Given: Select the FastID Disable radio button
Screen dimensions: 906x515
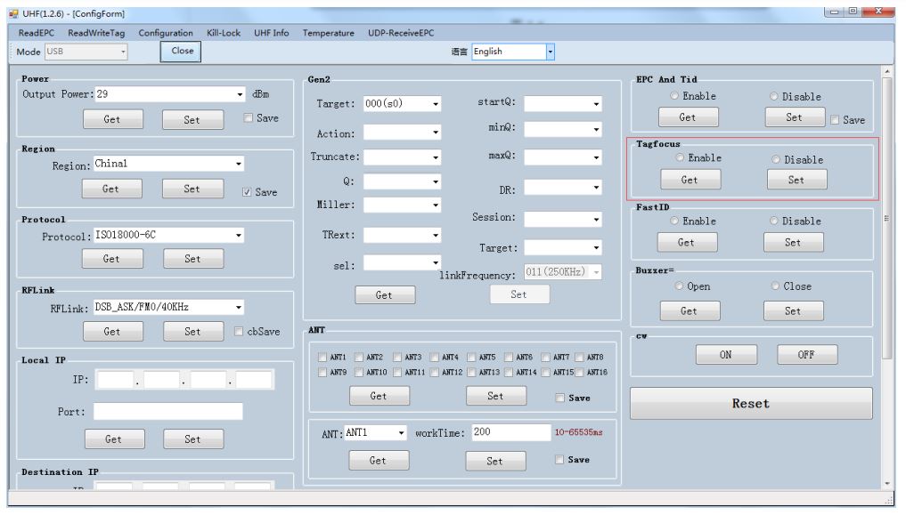Looking at the screenshot, I should click(774, 221).
